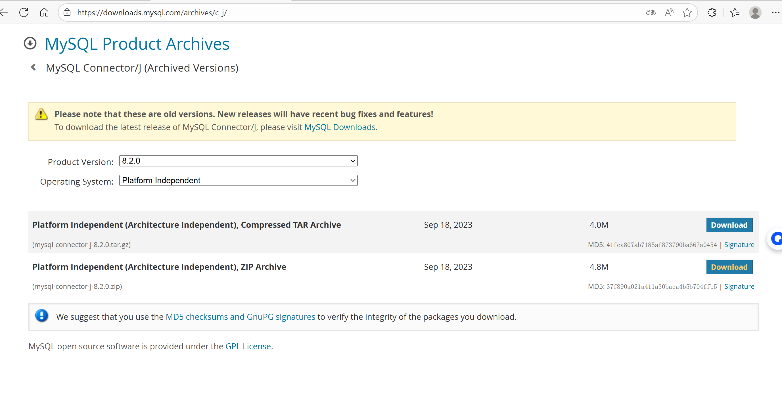Go back using the chevron beside Connector/J

(34, 67)
